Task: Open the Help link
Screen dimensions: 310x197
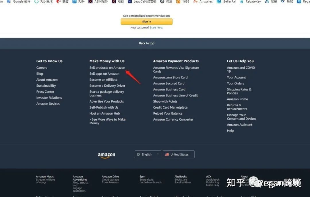Action: pos(230,131)
